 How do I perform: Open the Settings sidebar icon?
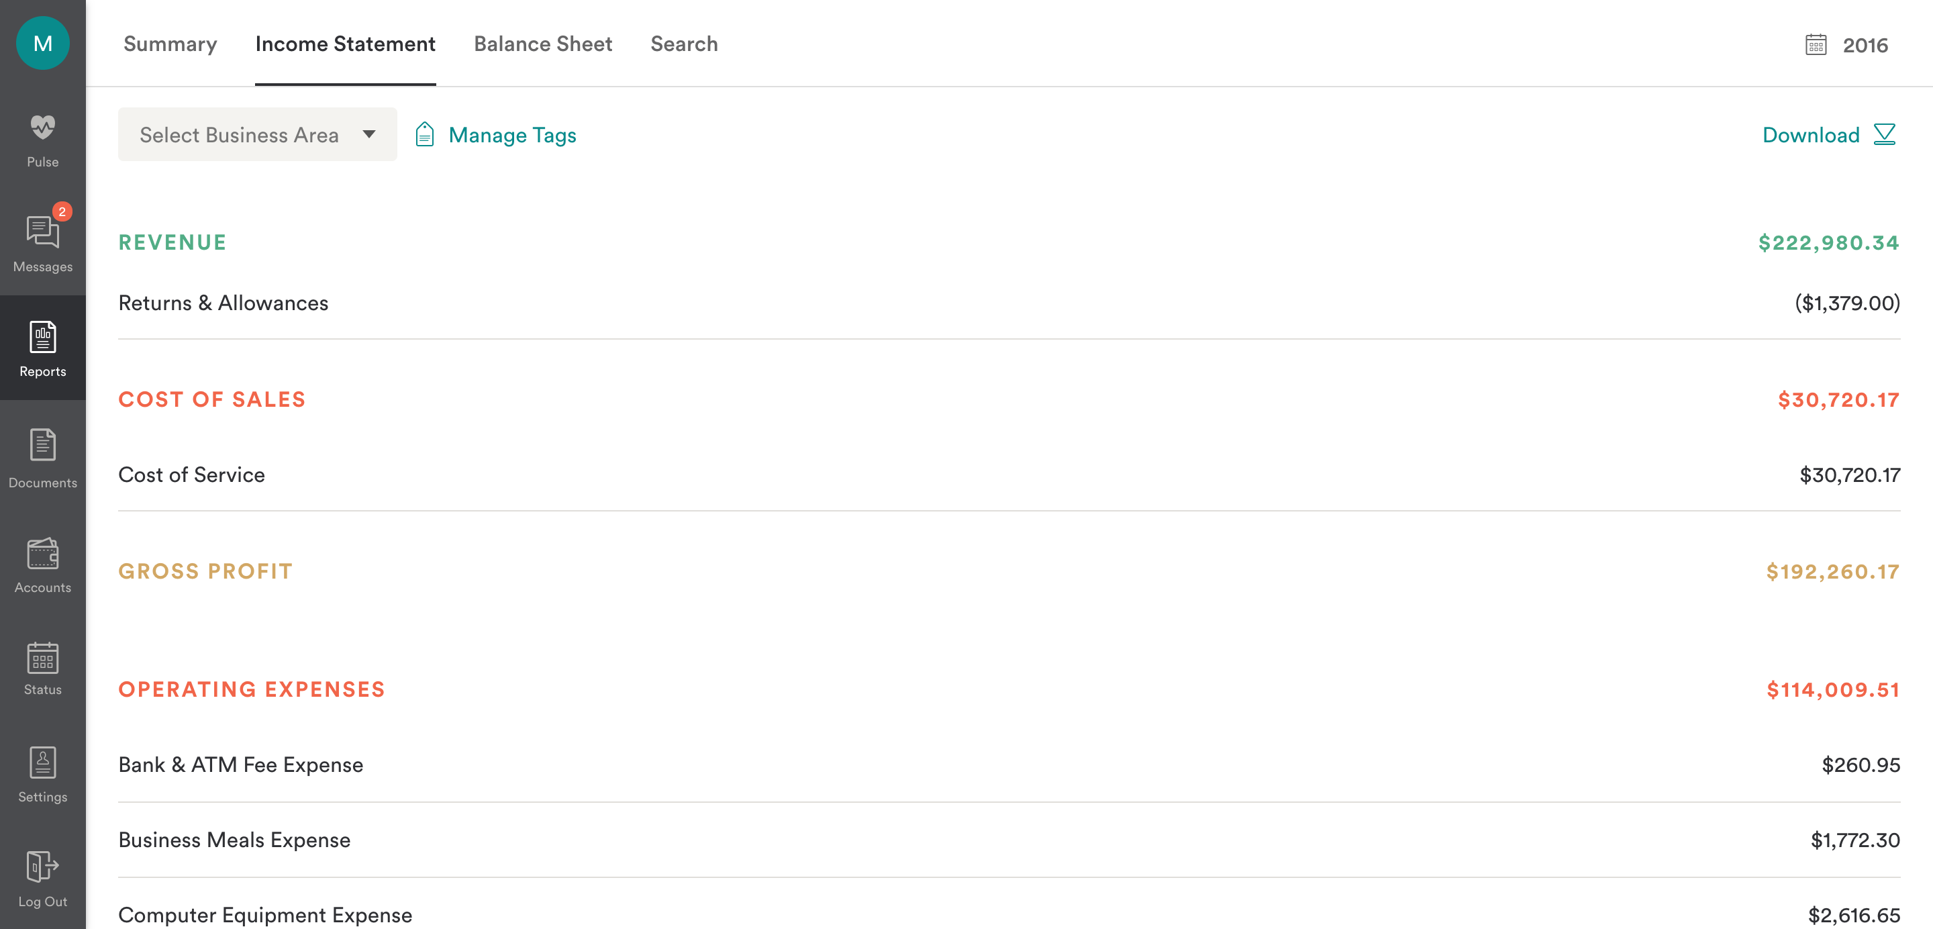(43, 763)
